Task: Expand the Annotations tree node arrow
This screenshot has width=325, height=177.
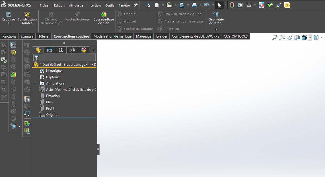Action: pos(36,83)
